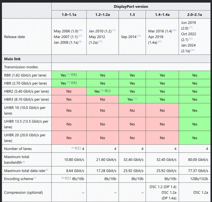Click the No cell for HBR3 under 1.2–1.2a

103,100
